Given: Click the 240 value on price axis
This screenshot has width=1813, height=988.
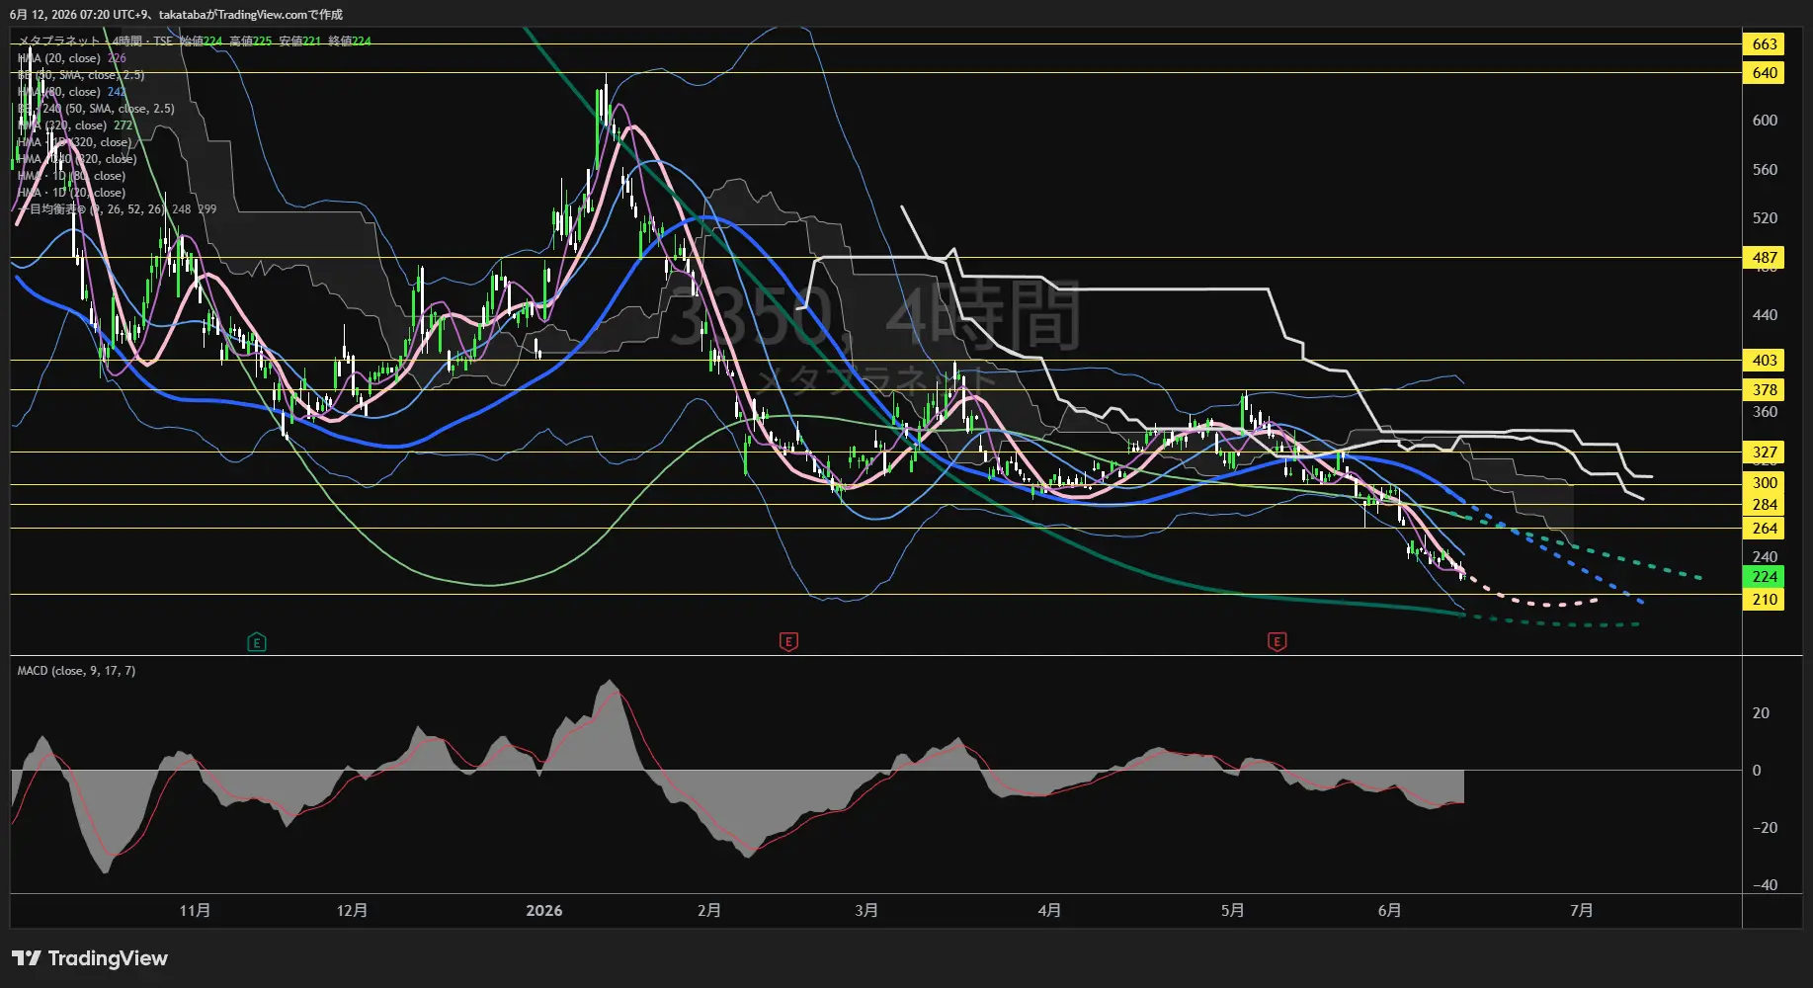Looking at the screenshot, I should click(1765, 557).
